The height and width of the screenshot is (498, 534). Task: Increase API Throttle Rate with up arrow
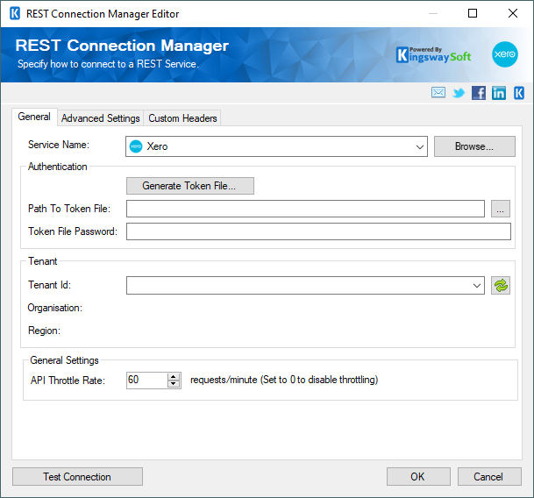click(x=174, y=377)
